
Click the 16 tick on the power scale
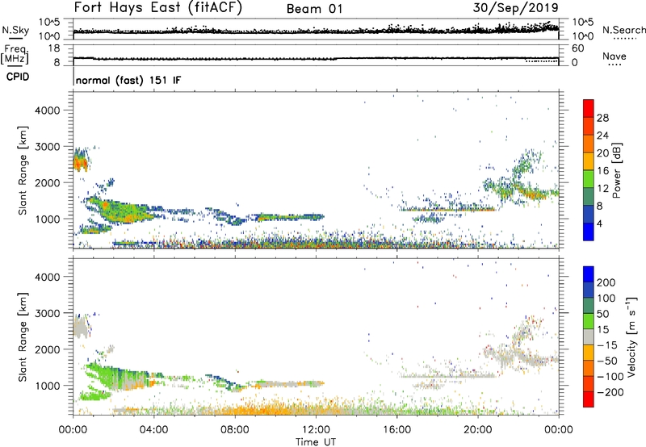click(x=602, y=171)
